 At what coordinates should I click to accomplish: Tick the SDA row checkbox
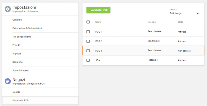(x=88, y=60)
